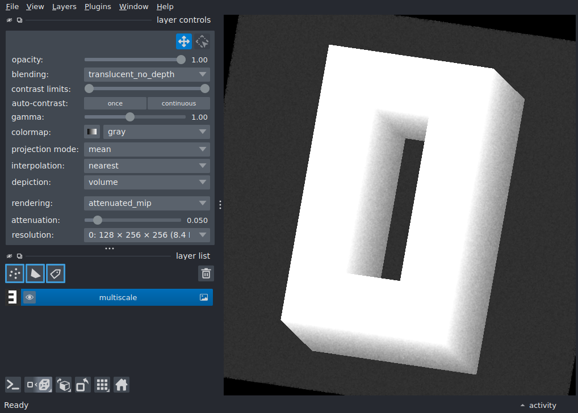578x413 pixels.
Task: Open the Plugins menu
Action: tap(98, 7)
